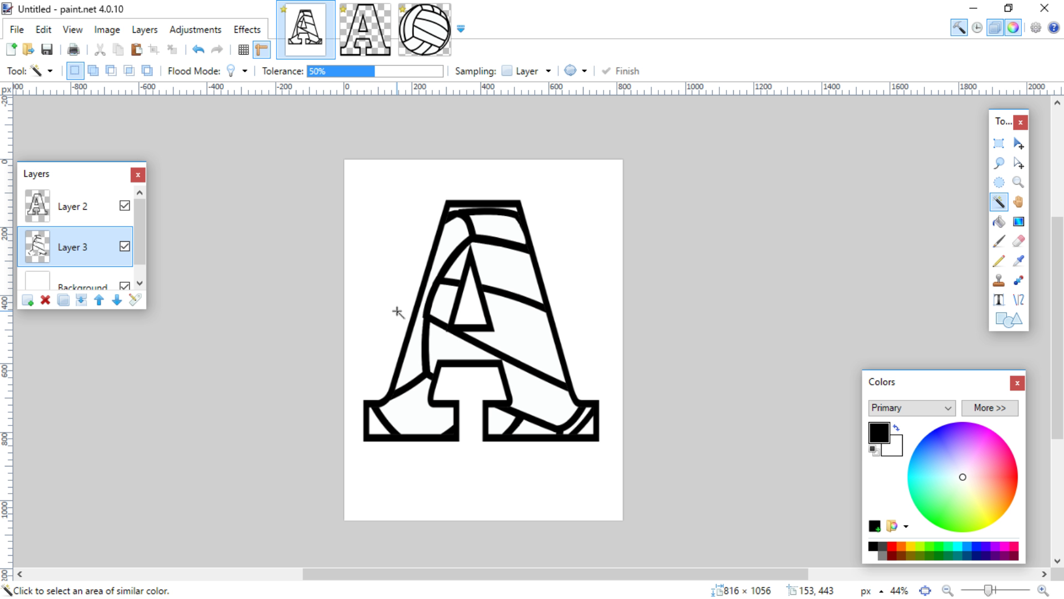Open the Adjustments menu
Screen dimensions: 1064x599
pos(195,29)
